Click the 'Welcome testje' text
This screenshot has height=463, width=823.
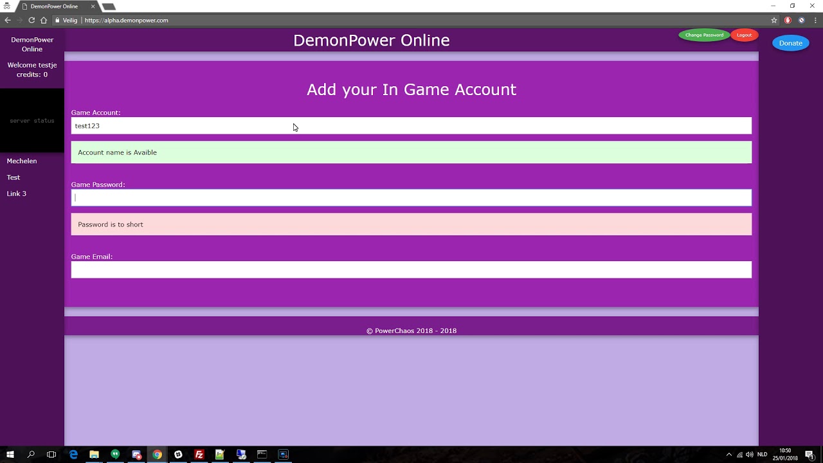tap(32, 65)
